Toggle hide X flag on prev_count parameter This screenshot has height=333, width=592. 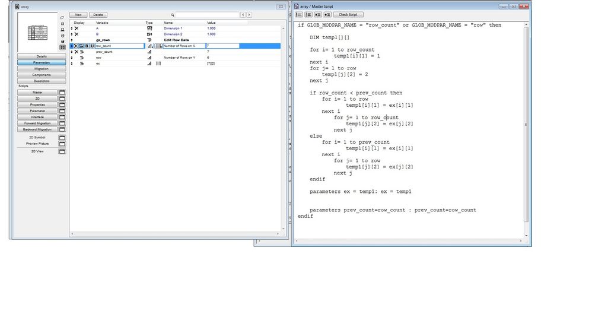coord(77,52)
